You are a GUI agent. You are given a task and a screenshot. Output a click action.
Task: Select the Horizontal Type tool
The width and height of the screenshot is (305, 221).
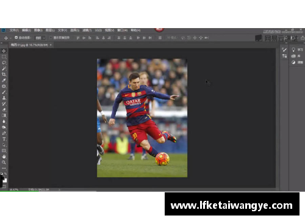tap(4, 139)
